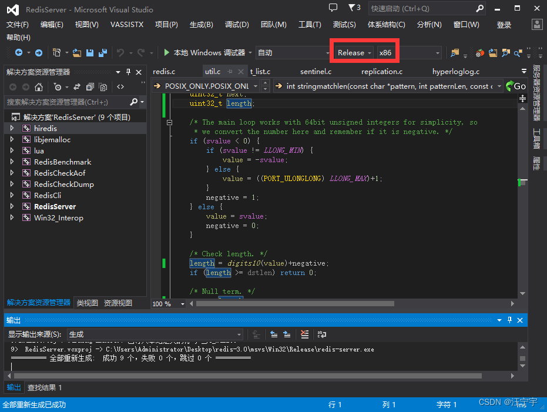Image resolution: width=547 pixels, height=412 pixels.
Task: Click the Redo arrow icon
Action: (141, 53)
